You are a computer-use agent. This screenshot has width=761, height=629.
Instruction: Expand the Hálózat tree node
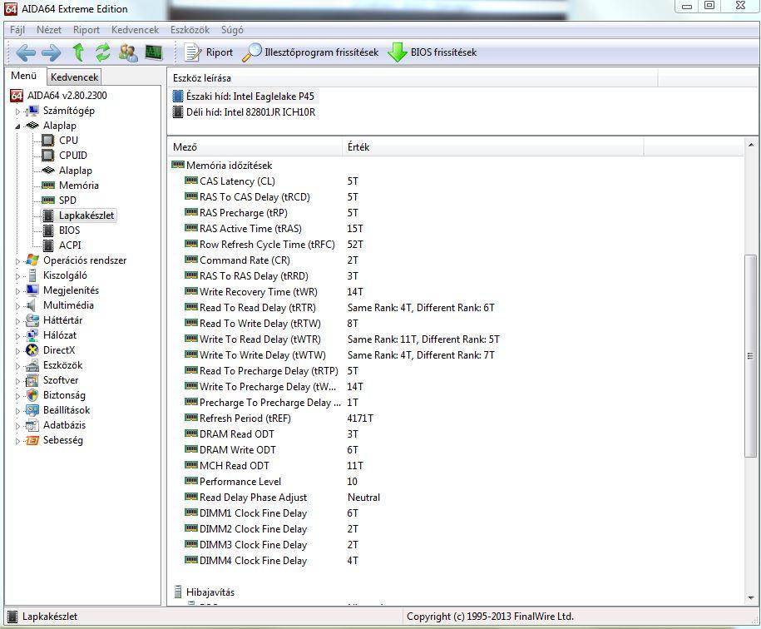[x=18, y=336]
